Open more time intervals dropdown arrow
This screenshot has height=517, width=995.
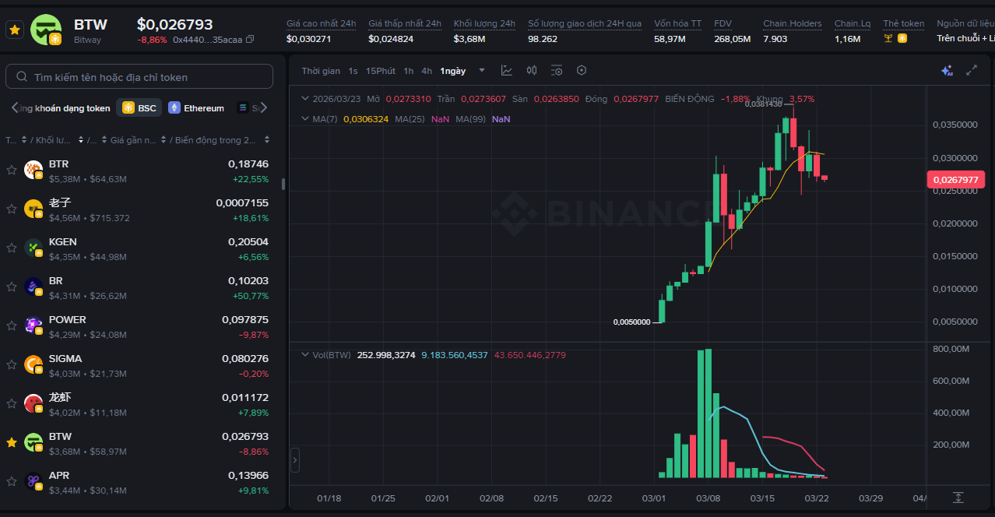click(x=482, y=70)
